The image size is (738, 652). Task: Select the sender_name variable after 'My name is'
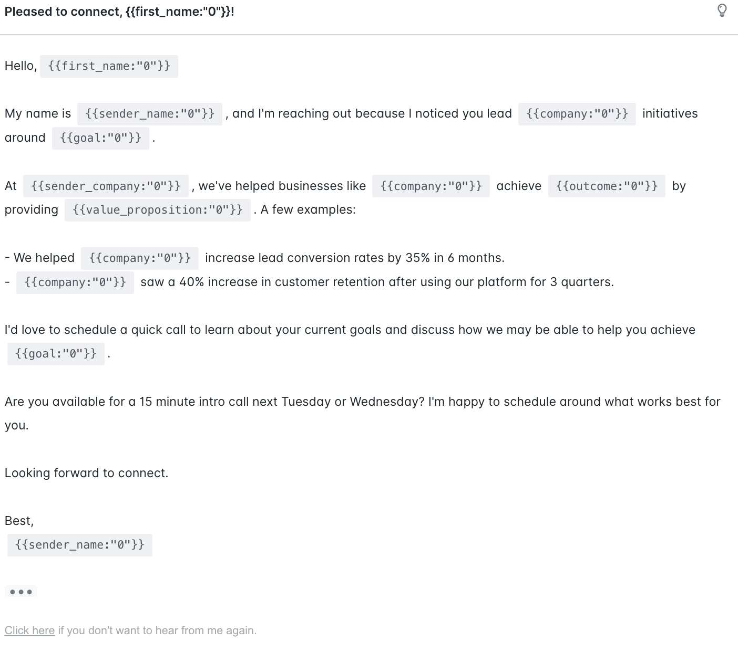150,114
